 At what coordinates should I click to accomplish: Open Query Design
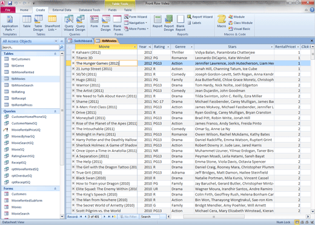pos(81,23)
